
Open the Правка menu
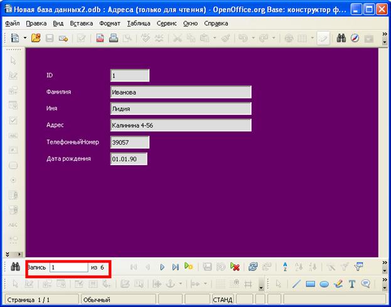36,23
